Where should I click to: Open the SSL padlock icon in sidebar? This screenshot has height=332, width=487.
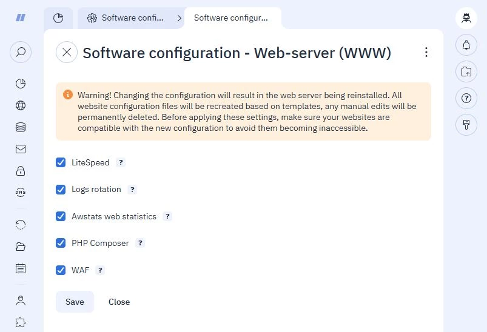[x=21, y=171]
